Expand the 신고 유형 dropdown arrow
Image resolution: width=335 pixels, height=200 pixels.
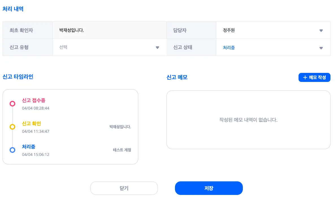(x=157, y=47)
